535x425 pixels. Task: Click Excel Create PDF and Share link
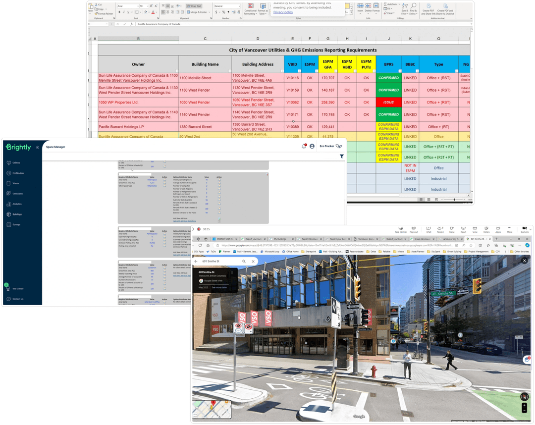point(428,9)
